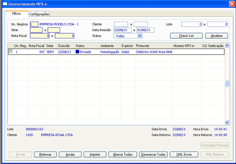236x164 pixels.
Task: Click the Imprimir button
Action: pyautogui.click(x=95, y=154)
